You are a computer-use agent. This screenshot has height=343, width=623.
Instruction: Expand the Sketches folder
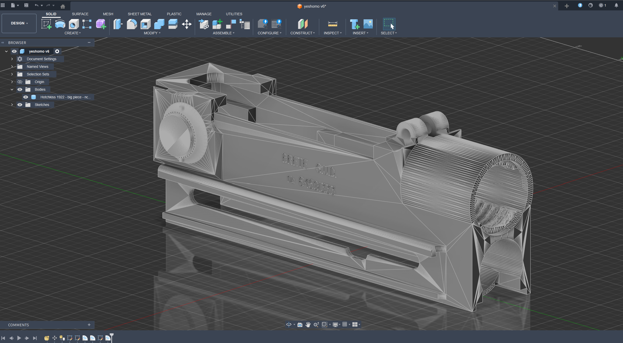12,105
